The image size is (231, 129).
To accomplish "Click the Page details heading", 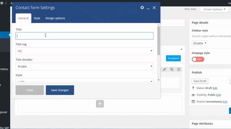I will [x=200, y=23].
